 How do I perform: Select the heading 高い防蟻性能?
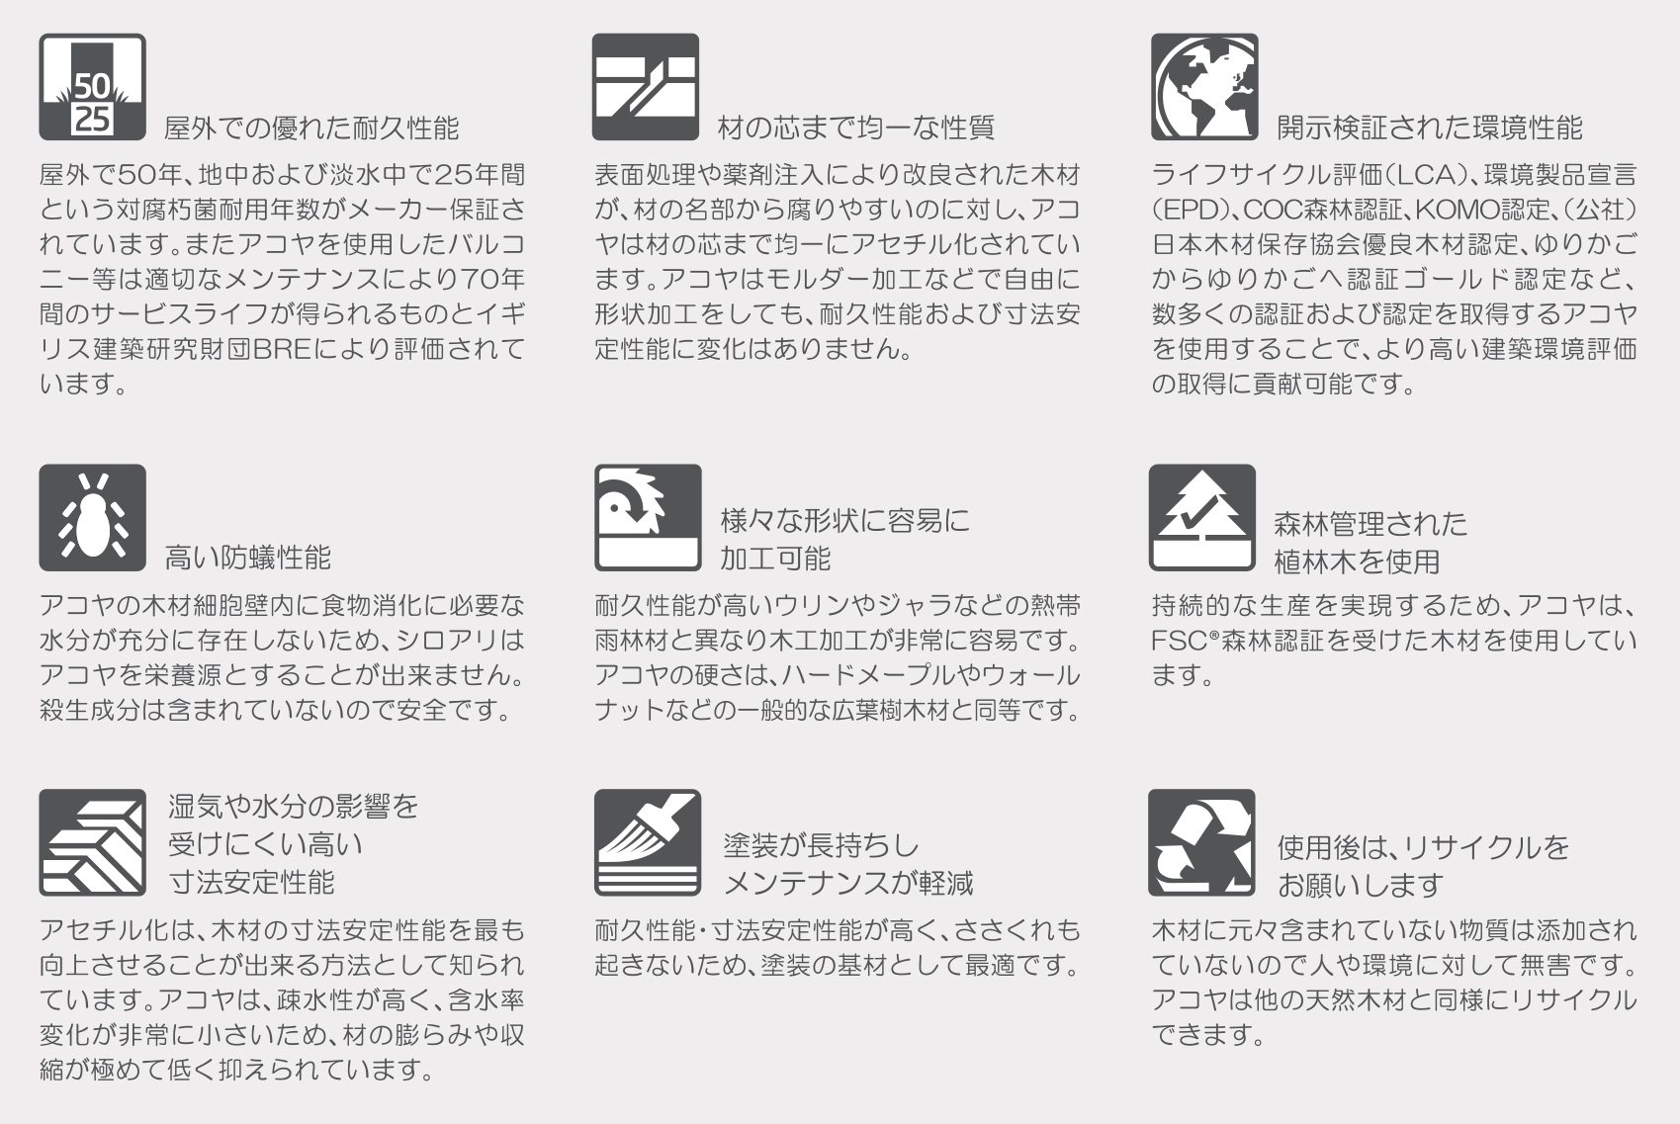click(x=248, y=559)
